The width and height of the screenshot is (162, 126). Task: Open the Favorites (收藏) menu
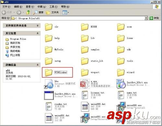pyautogui.click(x=42, y=7)
